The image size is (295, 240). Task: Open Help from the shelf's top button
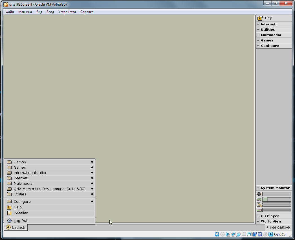click(x=274, y=18)
